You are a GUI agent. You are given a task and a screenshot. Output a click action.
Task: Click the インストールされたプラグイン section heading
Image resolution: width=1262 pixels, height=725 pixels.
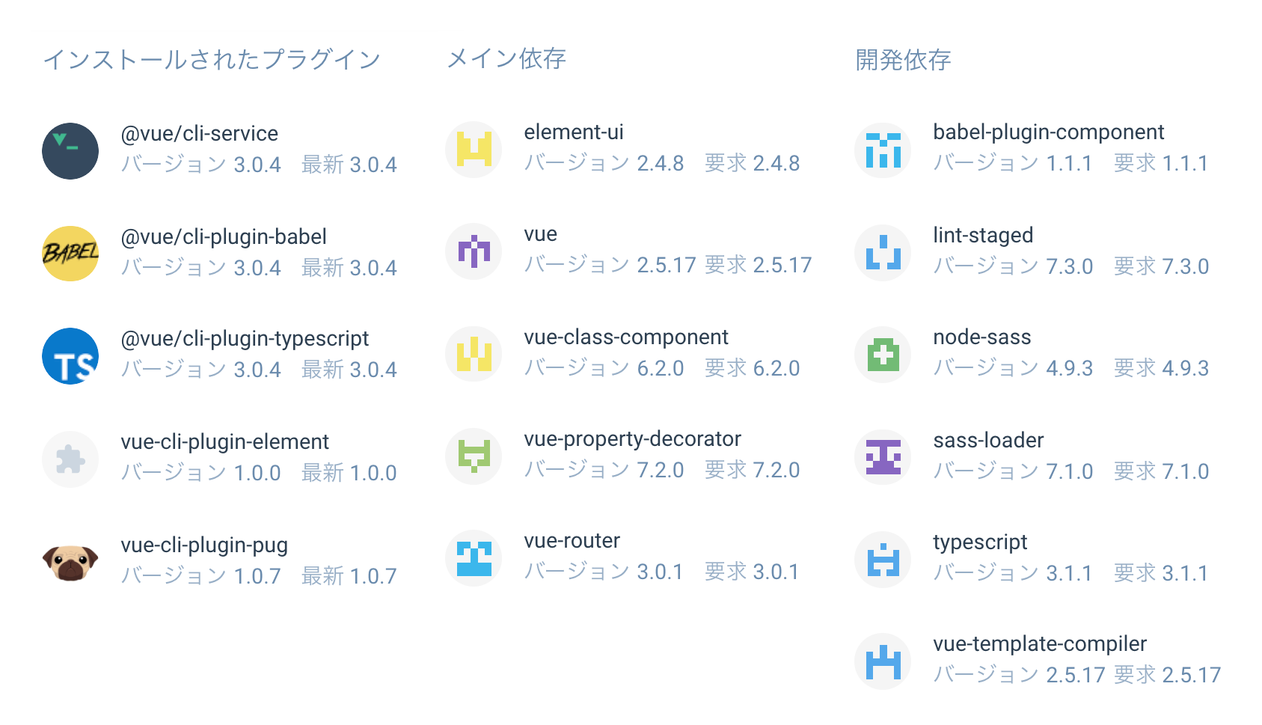(212, 60)
